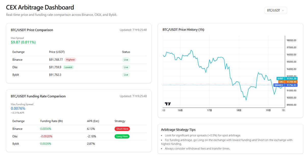Click the Live status badge for Okx

pos(126,67)
